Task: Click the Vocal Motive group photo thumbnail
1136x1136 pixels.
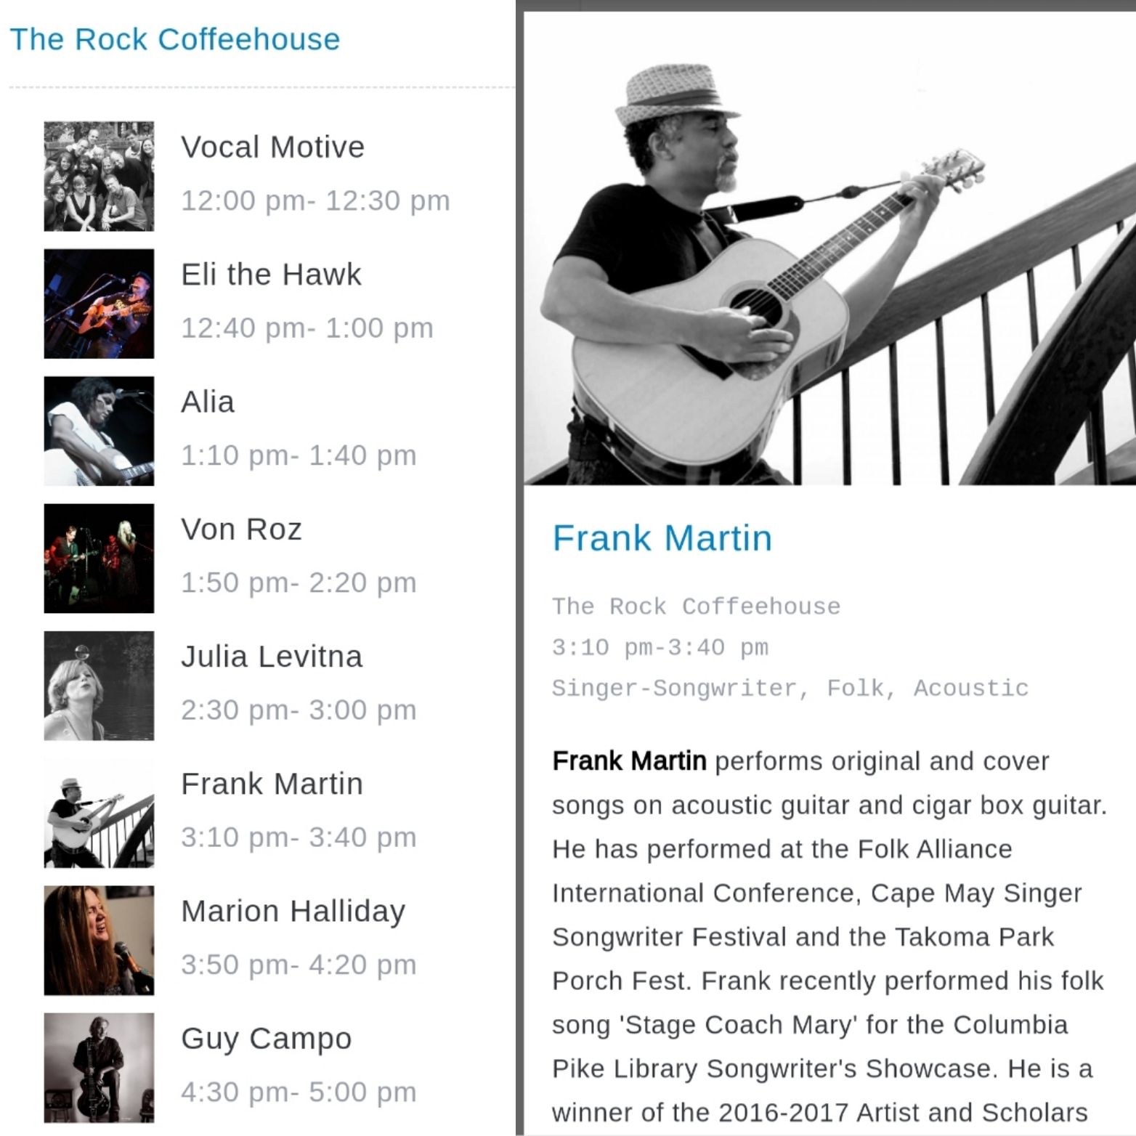Action: [x=99, y=177]
